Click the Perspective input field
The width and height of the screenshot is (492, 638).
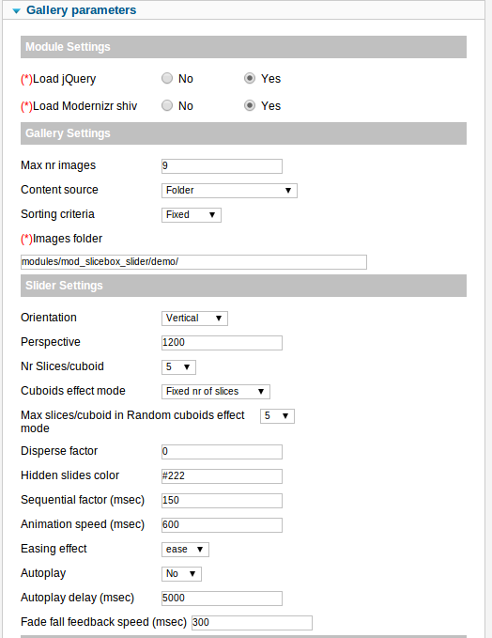pyautogui.click(x=222, y=343)
